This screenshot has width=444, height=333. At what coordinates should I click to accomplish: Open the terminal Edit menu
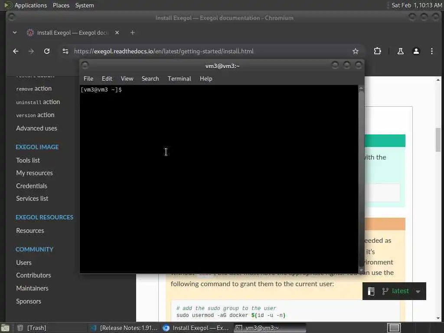pyautogui.click(x=107, y=79)
